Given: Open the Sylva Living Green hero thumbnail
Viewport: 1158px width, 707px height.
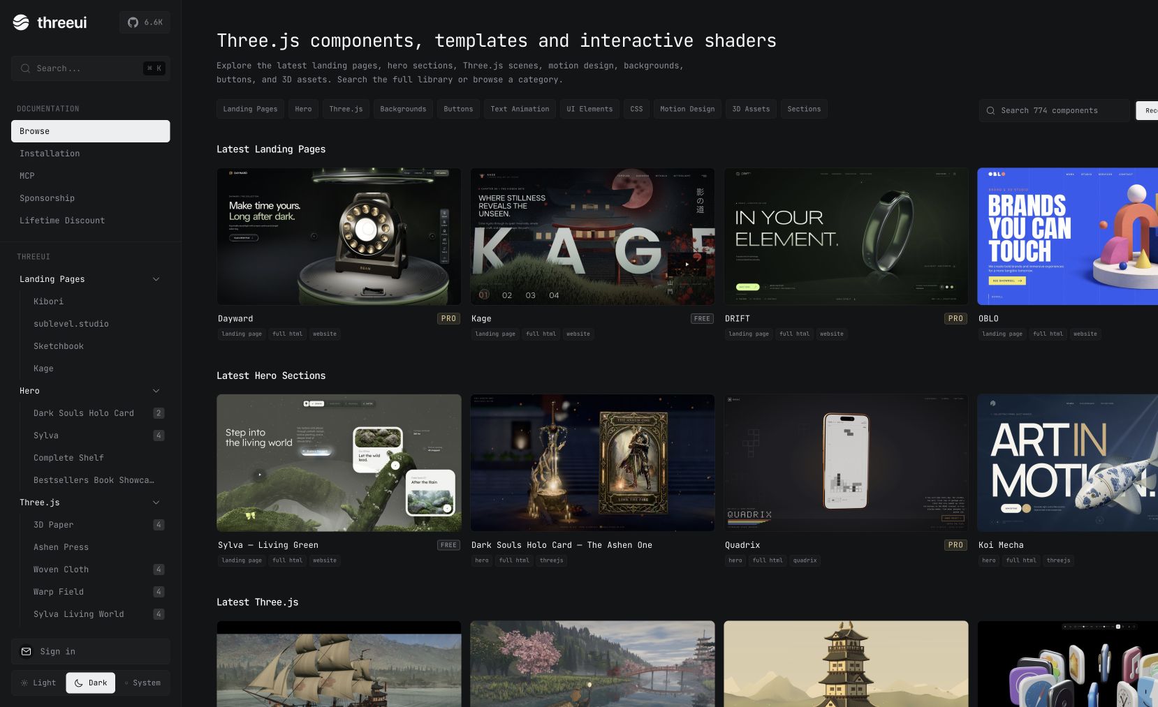Looking at the screenshot, I should [339, 463].
